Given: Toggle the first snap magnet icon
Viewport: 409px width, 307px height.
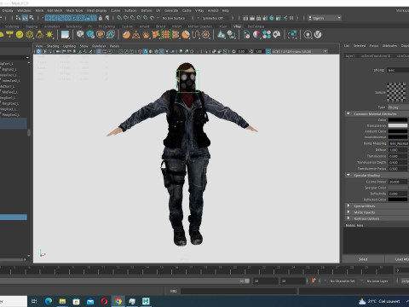Looking at the screenshot, I should [x=119, y=18].
